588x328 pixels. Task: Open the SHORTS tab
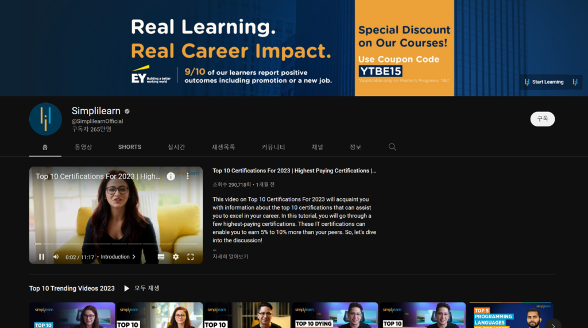click(x=130, y=147)
